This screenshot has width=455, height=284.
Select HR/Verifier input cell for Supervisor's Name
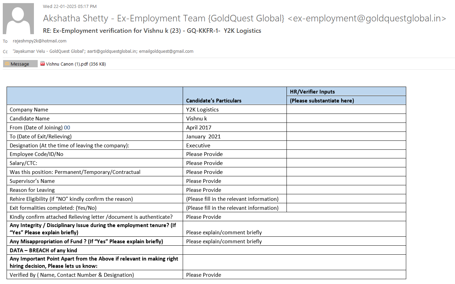[346, 181]
